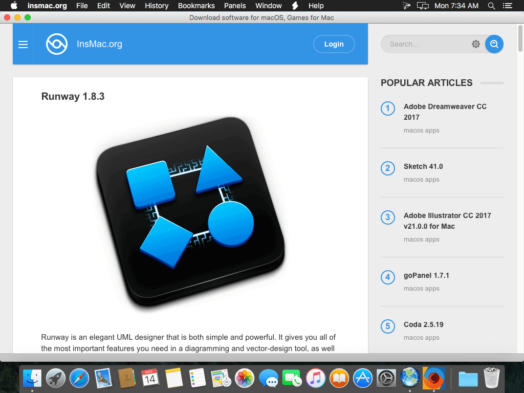Click the InsMac.org site title link
Image resolution: width=524 pixels, height=393 pixels.
[99, 44]
